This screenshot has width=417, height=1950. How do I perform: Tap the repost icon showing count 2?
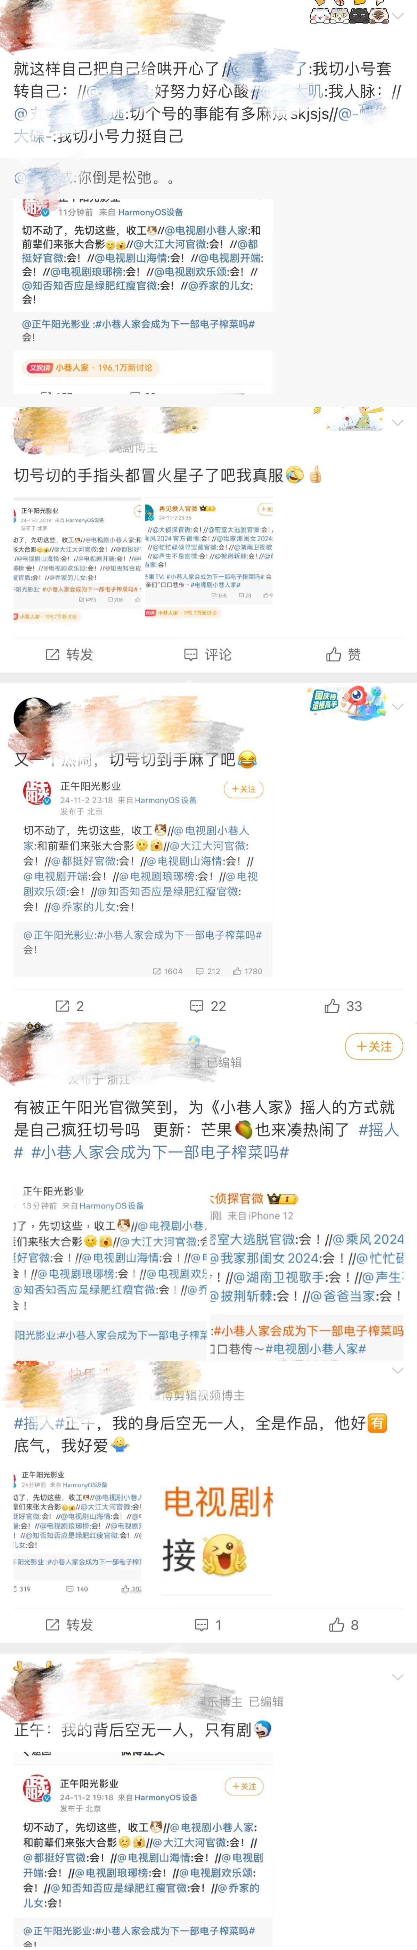[x=69, y=1006]
